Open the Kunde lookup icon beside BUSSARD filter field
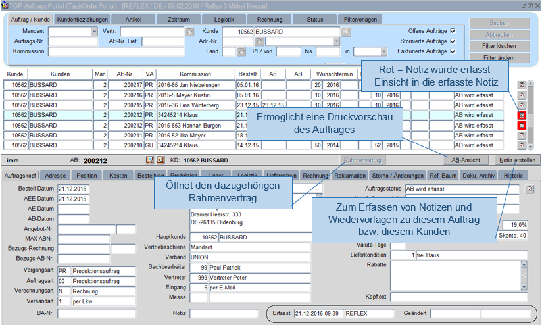This screenshot has height=325, width=542. [346, 32]
